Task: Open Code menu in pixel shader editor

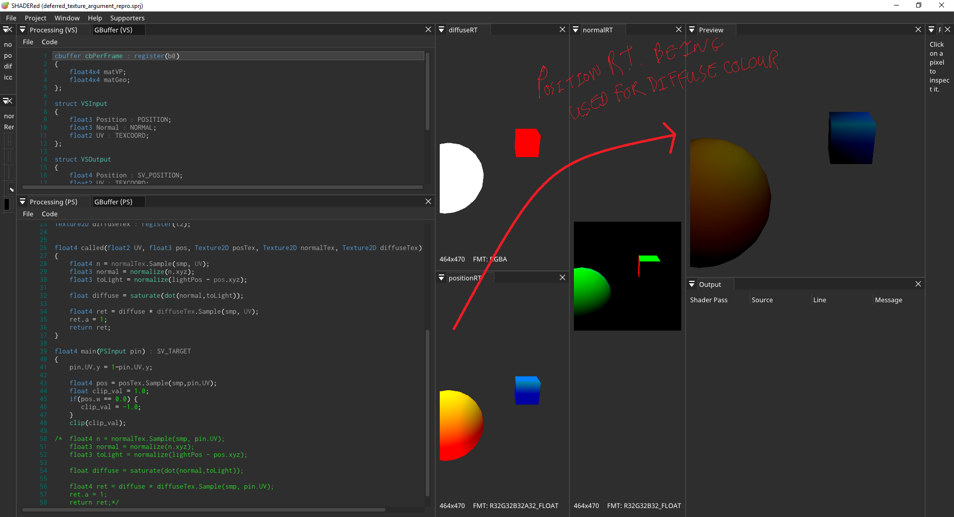Action: pos(50,214)
